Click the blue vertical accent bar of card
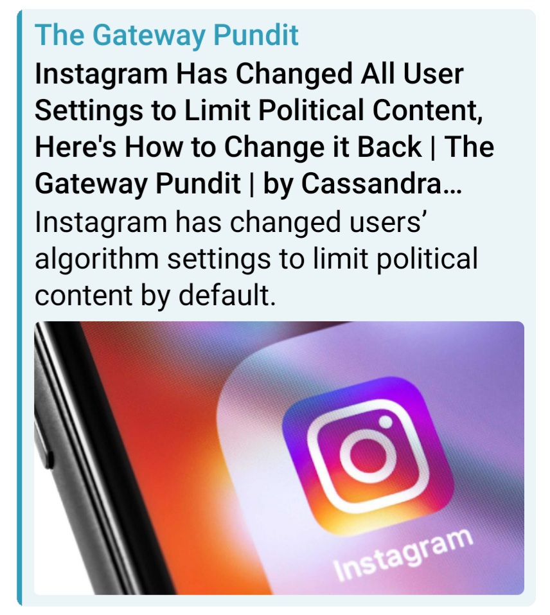This screenshot has width=550, height=615. [x=19, y=307]
